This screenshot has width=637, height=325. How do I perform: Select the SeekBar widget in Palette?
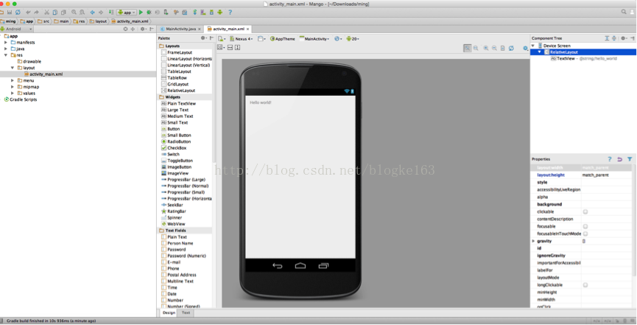(175, 205)
